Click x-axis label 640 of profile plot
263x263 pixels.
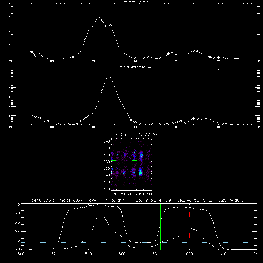coord(257,254)
